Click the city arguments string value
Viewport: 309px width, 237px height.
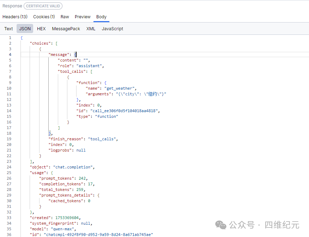click(141, 94)
